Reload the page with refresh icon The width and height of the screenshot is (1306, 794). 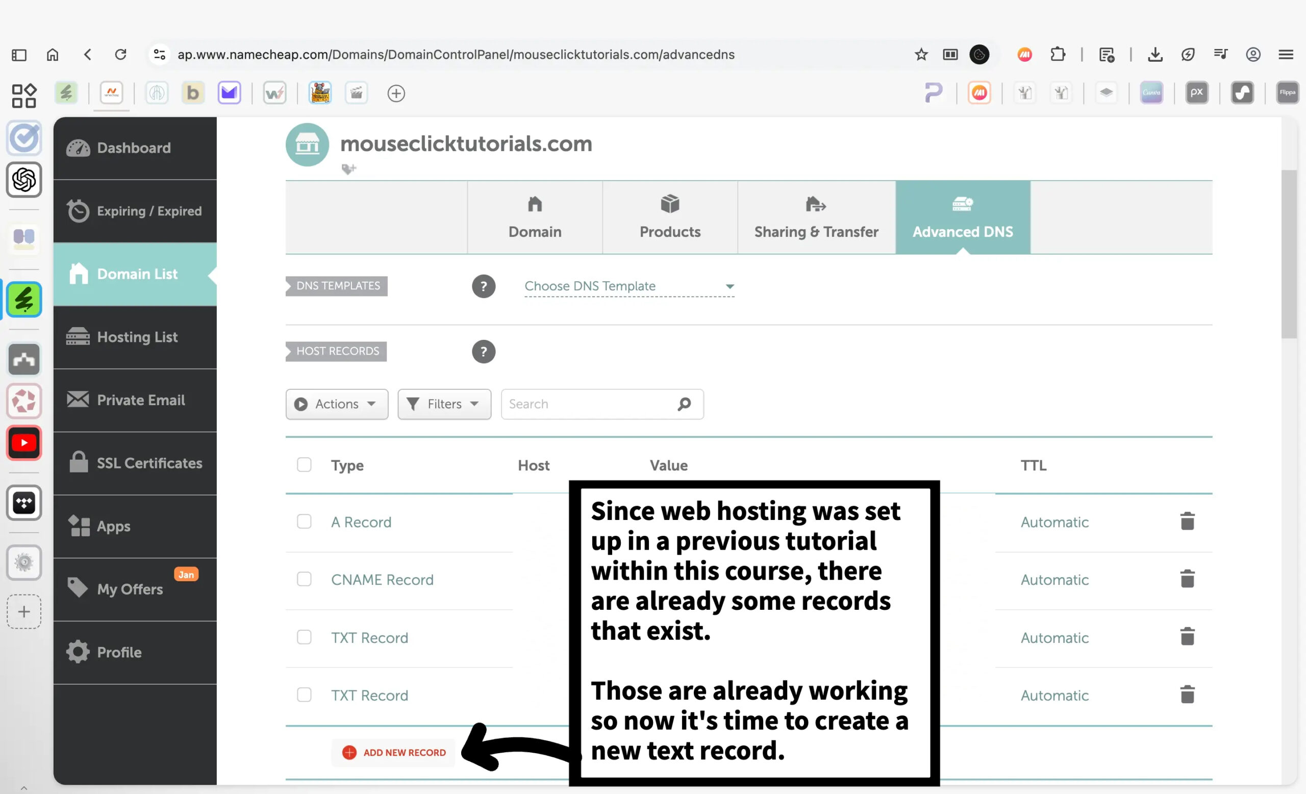121,55
